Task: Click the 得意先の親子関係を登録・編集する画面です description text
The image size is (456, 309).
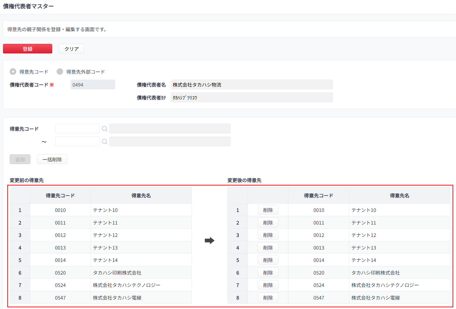Action: tap(57, 29)
